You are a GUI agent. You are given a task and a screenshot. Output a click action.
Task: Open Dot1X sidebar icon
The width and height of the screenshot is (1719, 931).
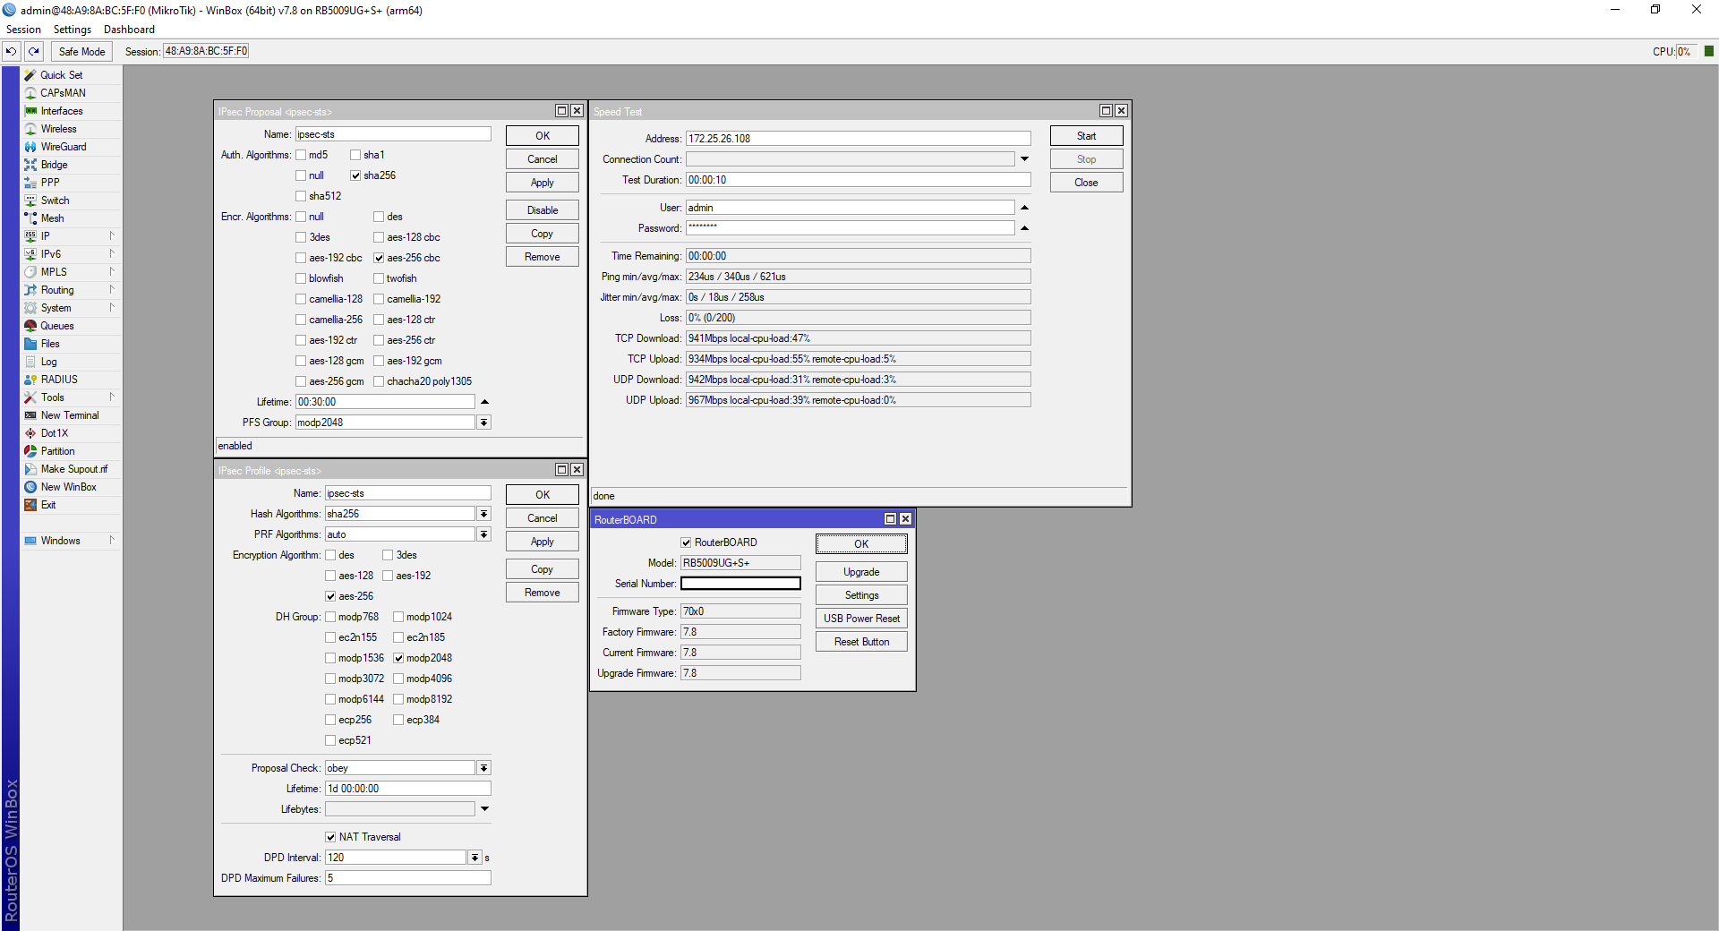point(30,433)
